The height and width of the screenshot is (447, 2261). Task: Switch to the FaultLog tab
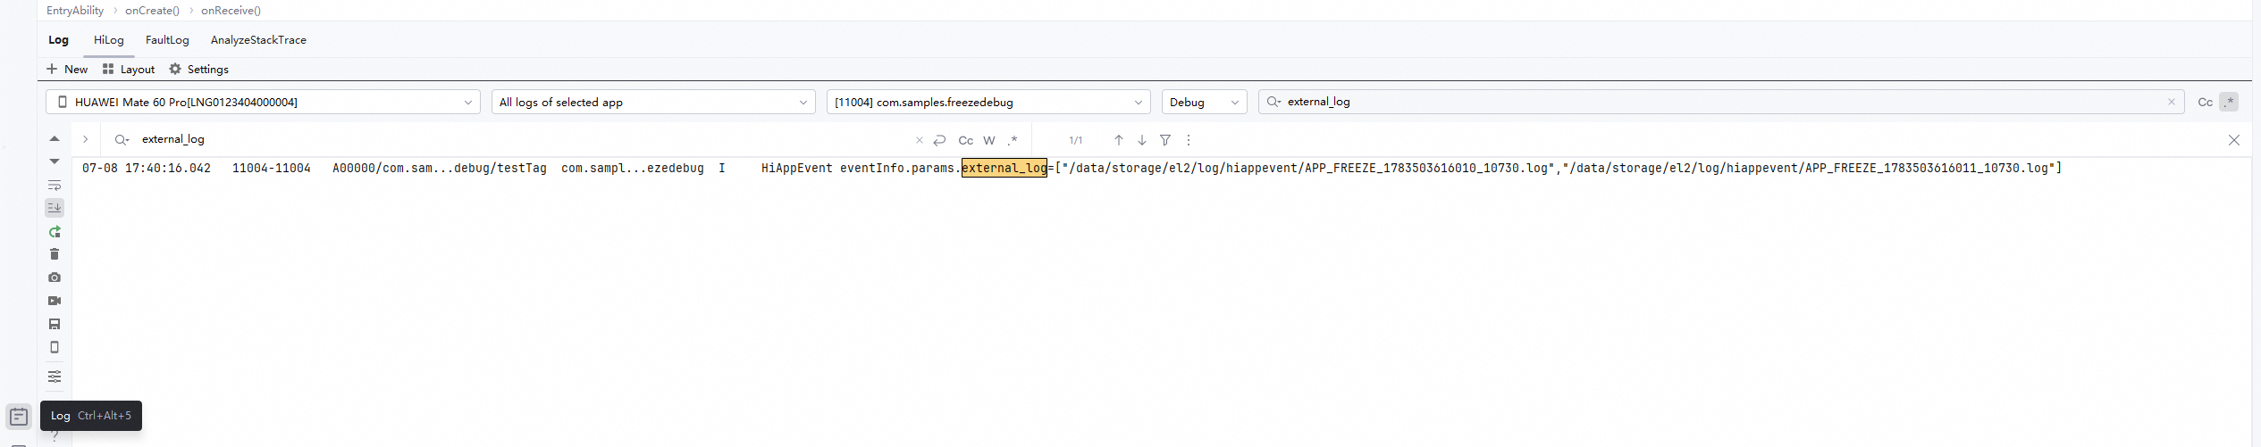167,40
